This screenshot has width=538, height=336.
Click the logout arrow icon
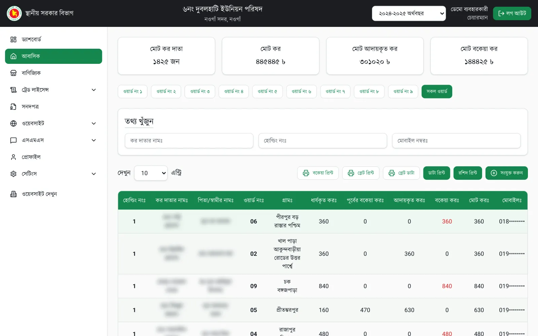point(501,13)
